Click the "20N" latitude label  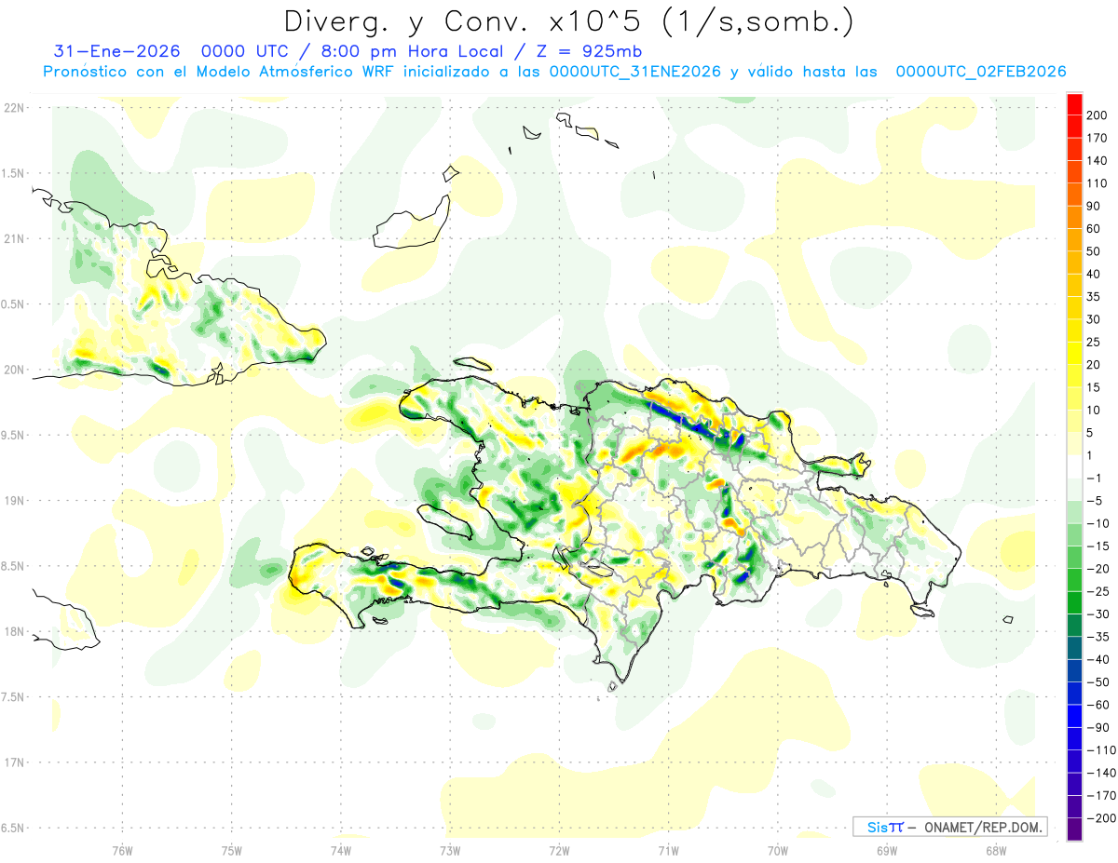point(13,370)
